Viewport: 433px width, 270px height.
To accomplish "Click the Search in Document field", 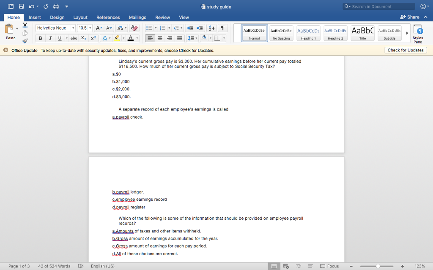I will tap(379, 6).
